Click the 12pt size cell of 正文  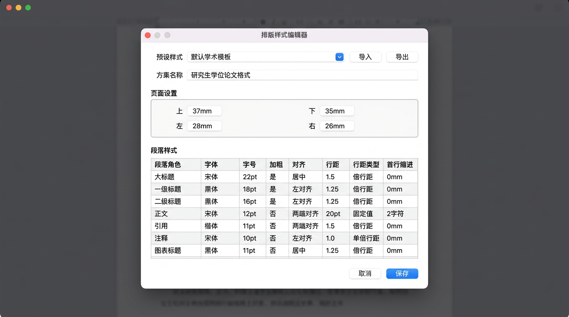tap(253, 214)
